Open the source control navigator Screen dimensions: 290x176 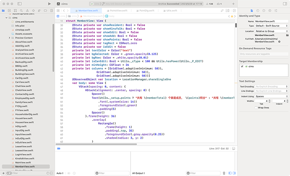click(x=9, y=10)
